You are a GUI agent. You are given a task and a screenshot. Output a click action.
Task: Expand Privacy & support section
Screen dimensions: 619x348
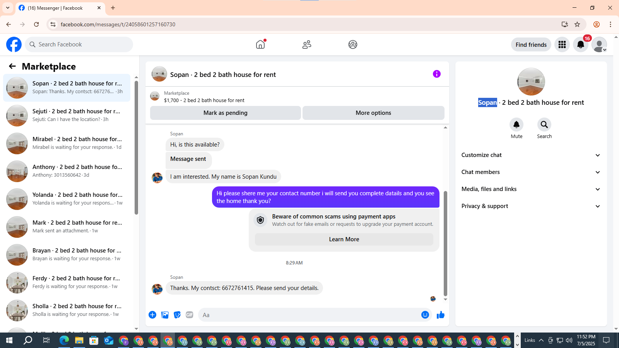[531, 206]
